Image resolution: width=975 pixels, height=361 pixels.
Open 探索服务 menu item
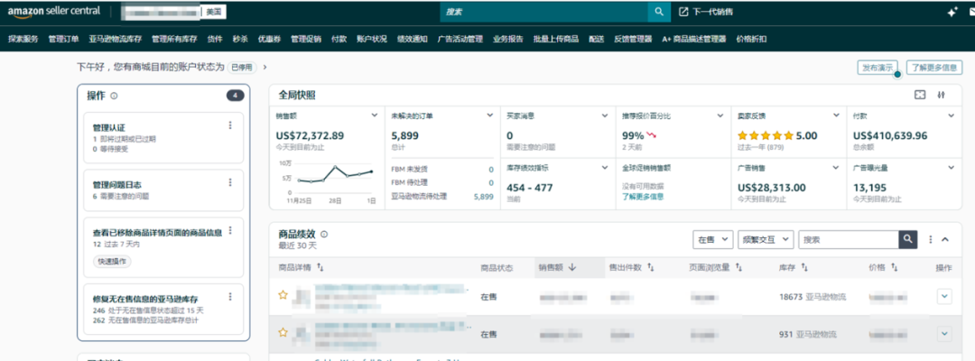[x=23, y=39]
